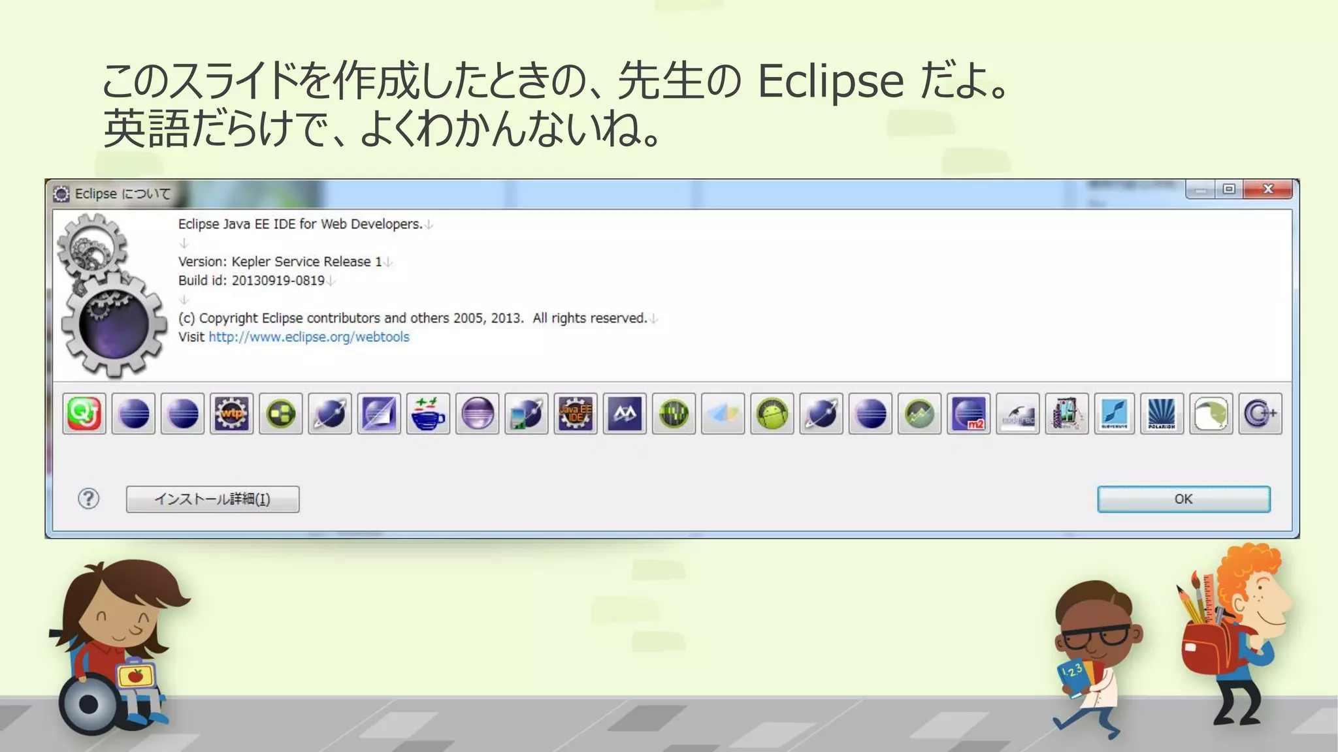The width and height of the screenshot is (1338, 752).
Task: Click the blue teacup plug-in icon
Action: (x=428, y=413)
